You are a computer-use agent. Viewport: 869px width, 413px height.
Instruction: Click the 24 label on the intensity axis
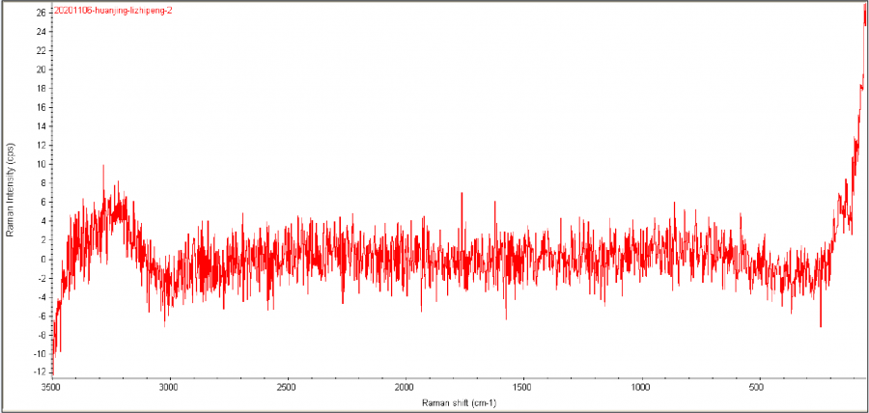pyautogui.click(x=41, y=32)
